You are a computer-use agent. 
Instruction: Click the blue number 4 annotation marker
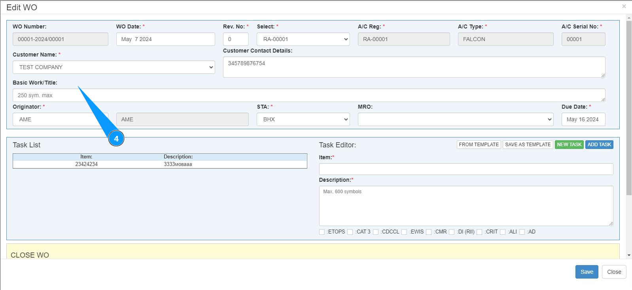(116, 139)
